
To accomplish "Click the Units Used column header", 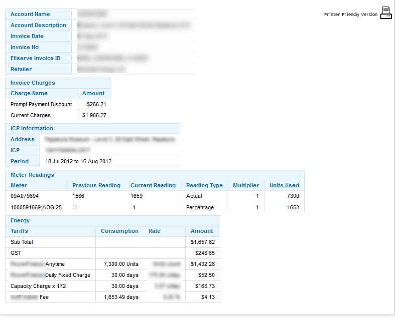I will [x=284, y=185].
